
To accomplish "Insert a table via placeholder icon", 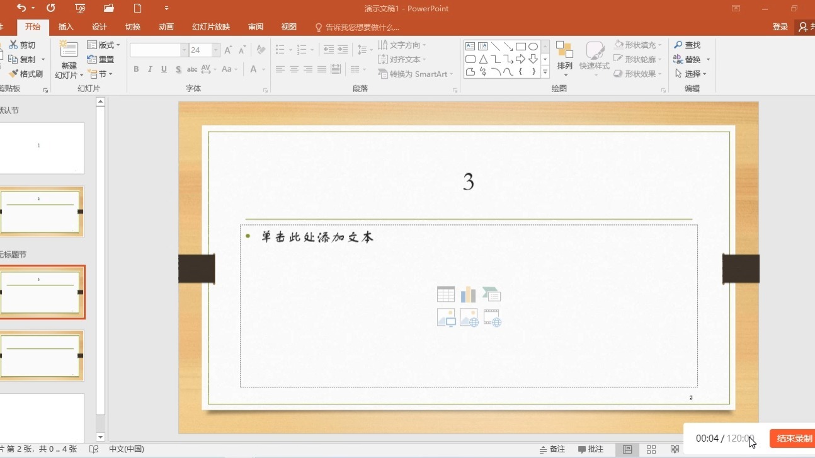I will coord(446,294).
